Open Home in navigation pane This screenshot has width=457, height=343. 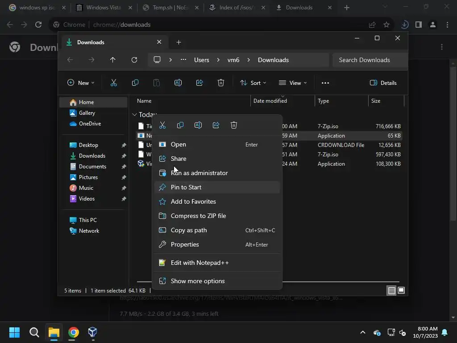coord(94,102)
